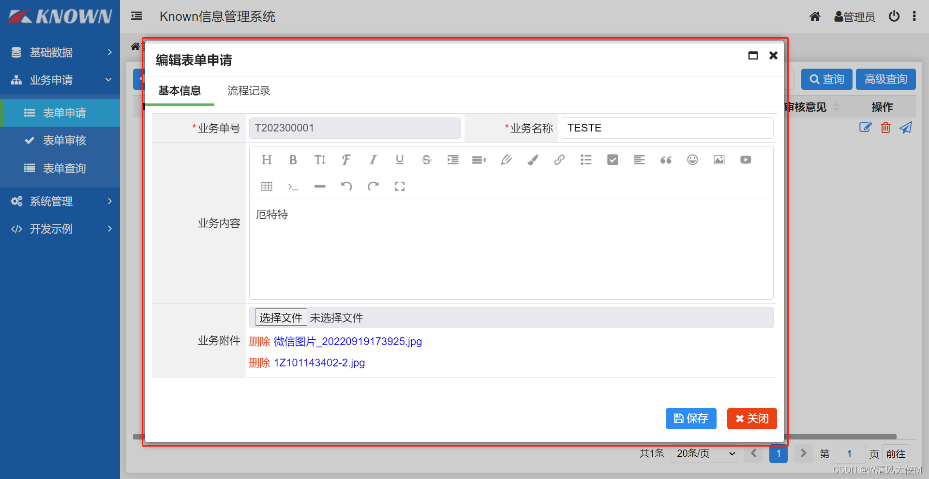The image size is (929, 479).
Task: Collapse the sidebar with hamburger icon
Action: [x=136, y=16]
